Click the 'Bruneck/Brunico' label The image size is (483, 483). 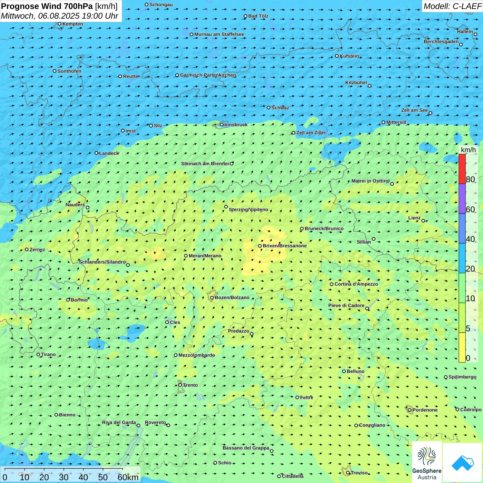tap(324, 228)
